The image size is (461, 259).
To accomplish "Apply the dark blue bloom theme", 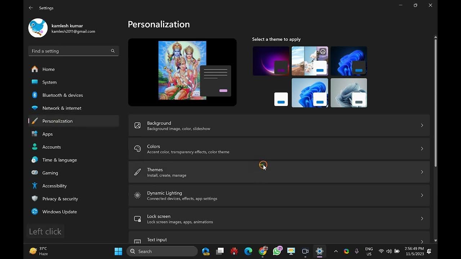I will click(x=349, y=61).
